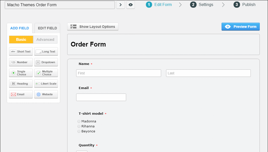Select the Order Form heading
268x152 pixels.
[x=88, y=44]
